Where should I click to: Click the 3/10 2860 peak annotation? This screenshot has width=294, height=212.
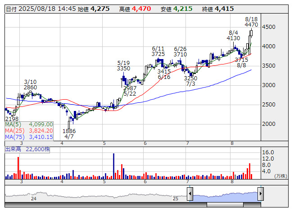[30, 84]
